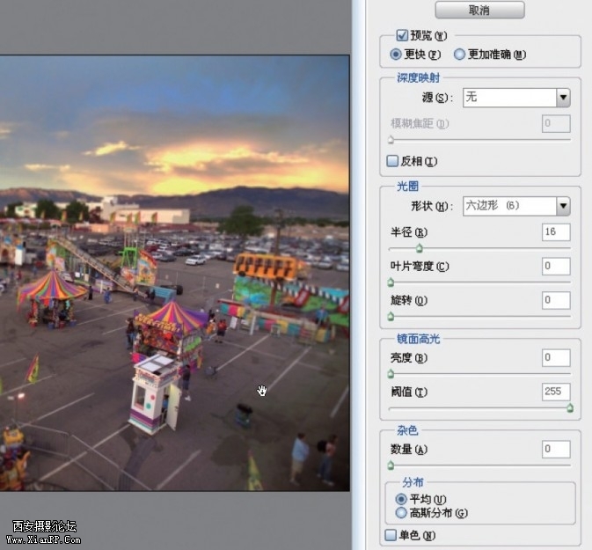Click the 取消 cancel button
The width and height of the screenshot is (592, 550).
[479, 10]
